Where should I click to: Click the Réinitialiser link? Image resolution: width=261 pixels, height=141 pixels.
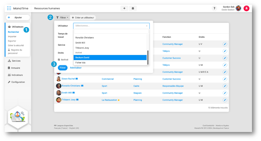[76, 68]
